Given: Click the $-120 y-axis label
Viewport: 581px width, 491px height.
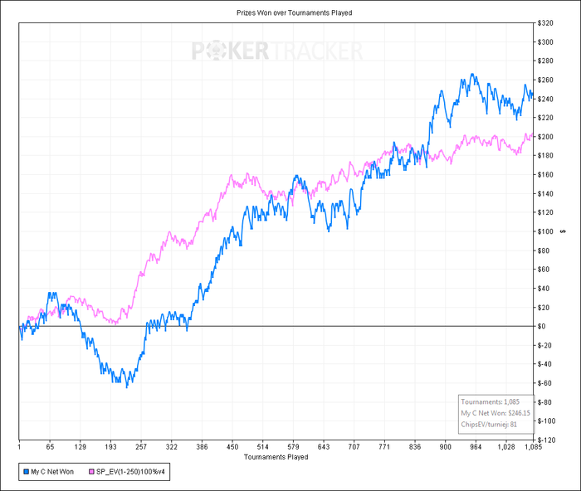Looking at the screenshot, I should click(x=545, y=440).
